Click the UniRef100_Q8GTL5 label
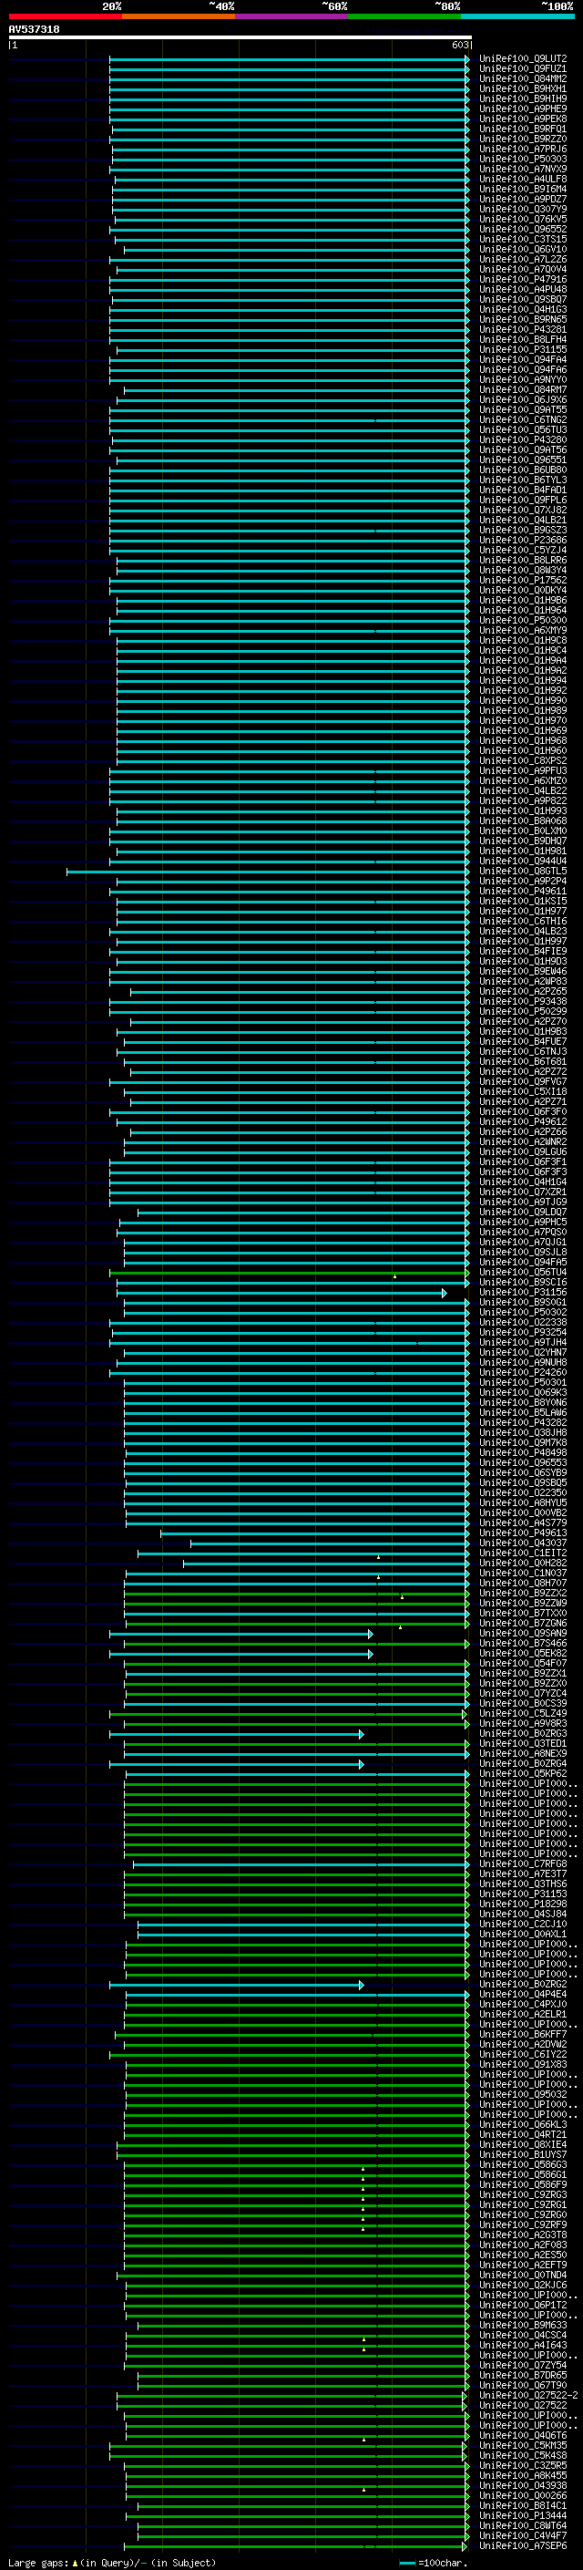The width and height of the screenshot is (583, 2570). pyautogui.click(x=522, y=871)
